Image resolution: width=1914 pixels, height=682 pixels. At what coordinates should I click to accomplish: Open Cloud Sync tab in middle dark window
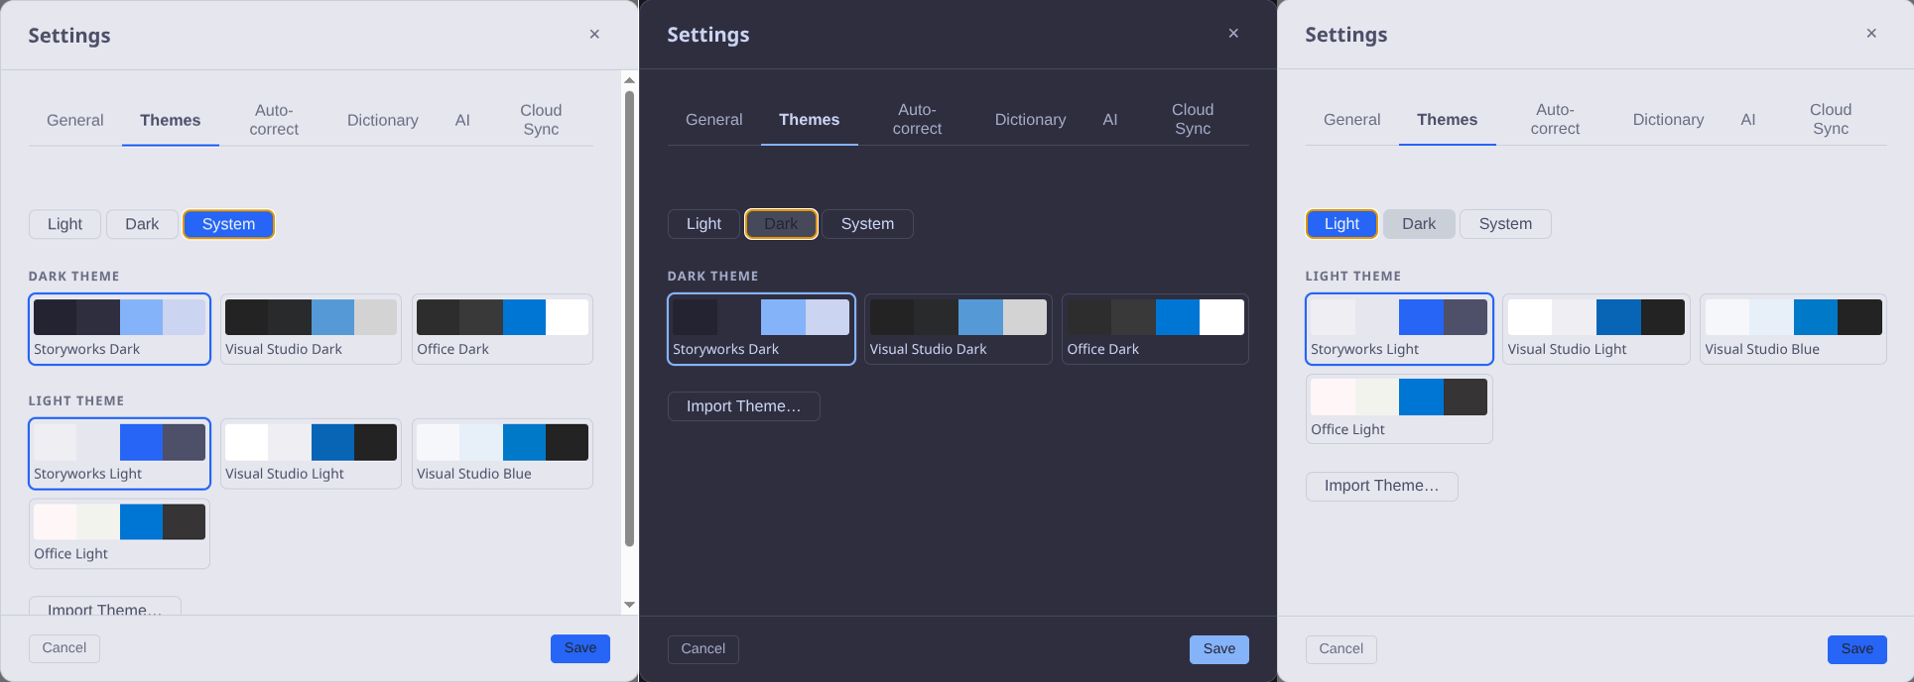click(1193, 119)
